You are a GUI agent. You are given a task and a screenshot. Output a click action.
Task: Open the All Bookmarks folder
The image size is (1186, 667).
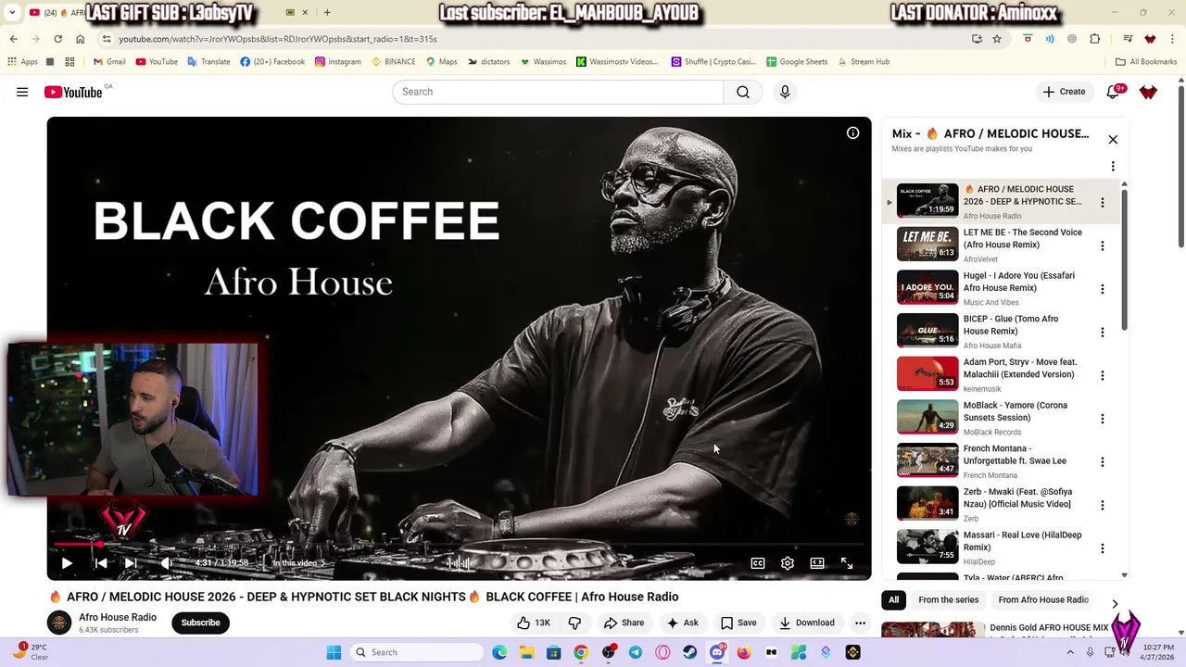[1146, 62]
